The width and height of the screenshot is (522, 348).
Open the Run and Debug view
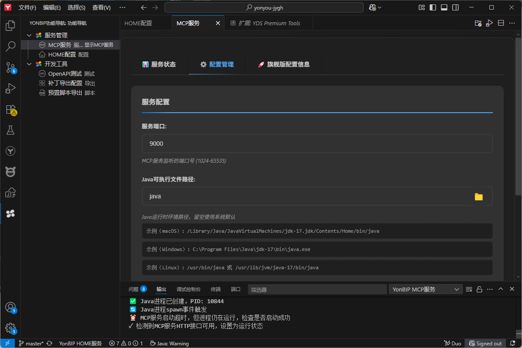point(10,88)
